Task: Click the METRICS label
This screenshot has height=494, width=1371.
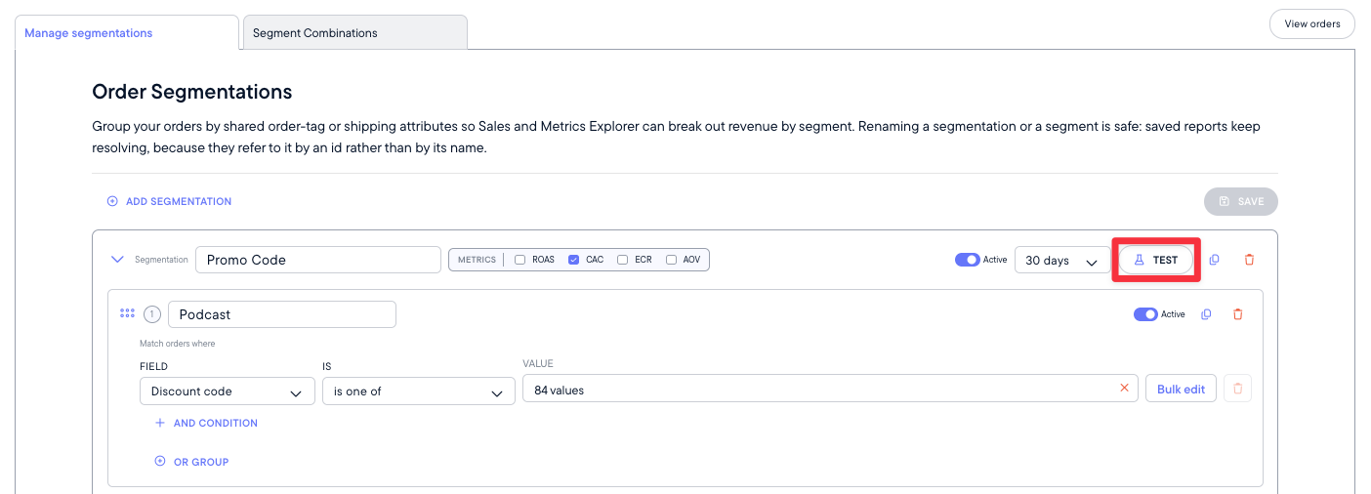Action: point(478,260)
